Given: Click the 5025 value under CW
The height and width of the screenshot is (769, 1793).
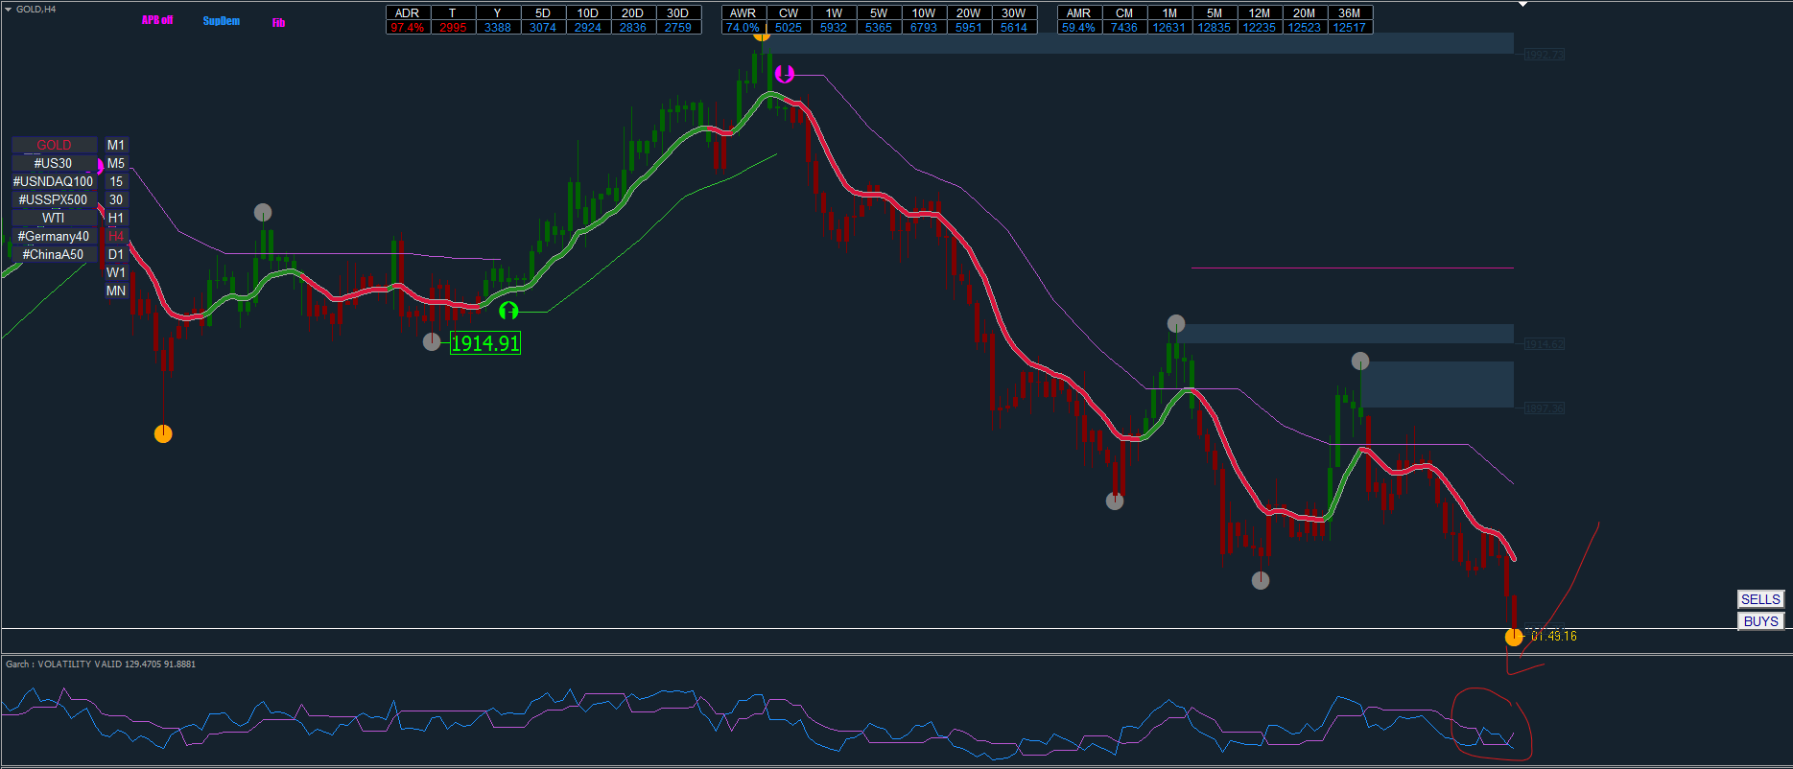Looking at the screenshot, I should (x=789, y=27).
